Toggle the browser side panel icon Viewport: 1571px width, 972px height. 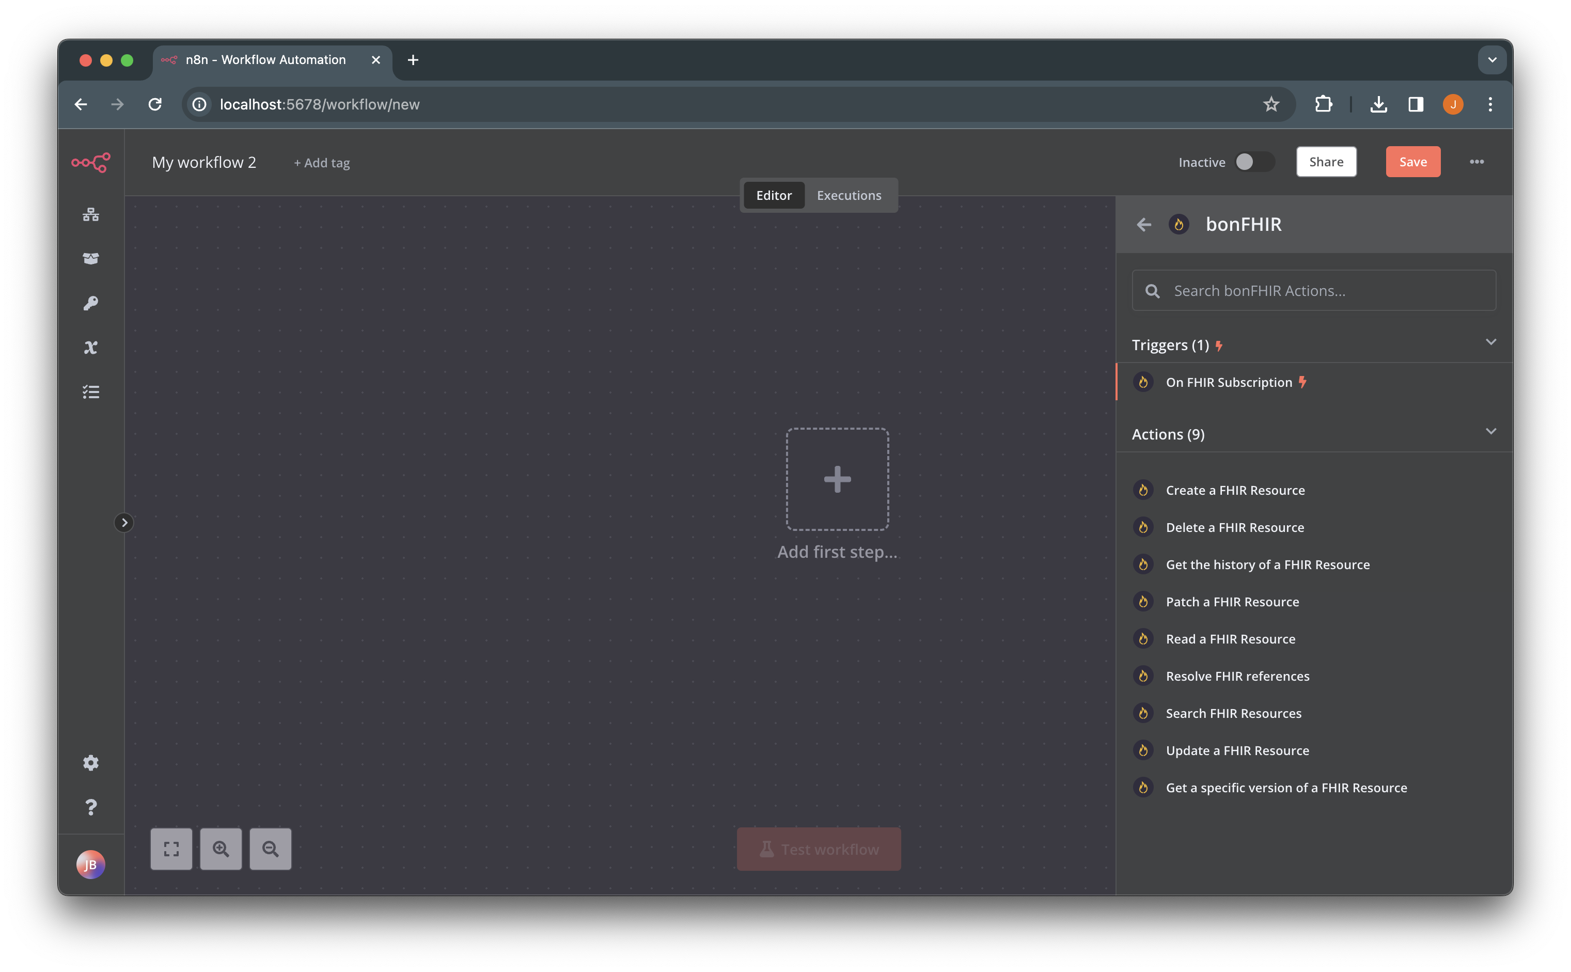point(1416,104)
